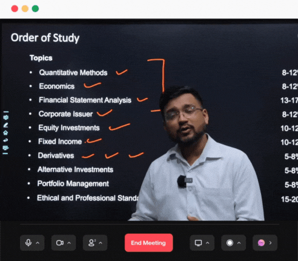Start recording with the record circle icon
Viewport: 298px width, 261px height.
coord(230,243)
